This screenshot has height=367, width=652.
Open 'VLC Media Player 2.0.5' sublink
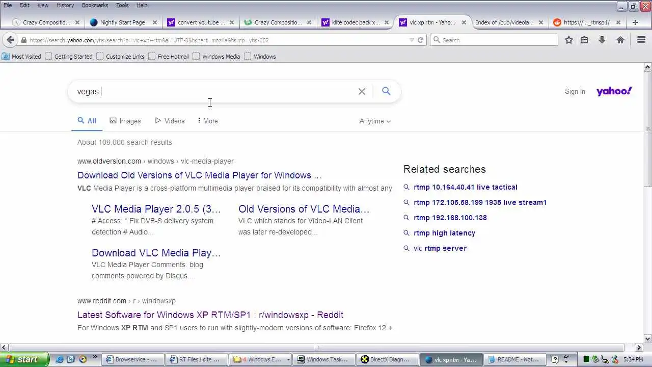pos(156,209)
